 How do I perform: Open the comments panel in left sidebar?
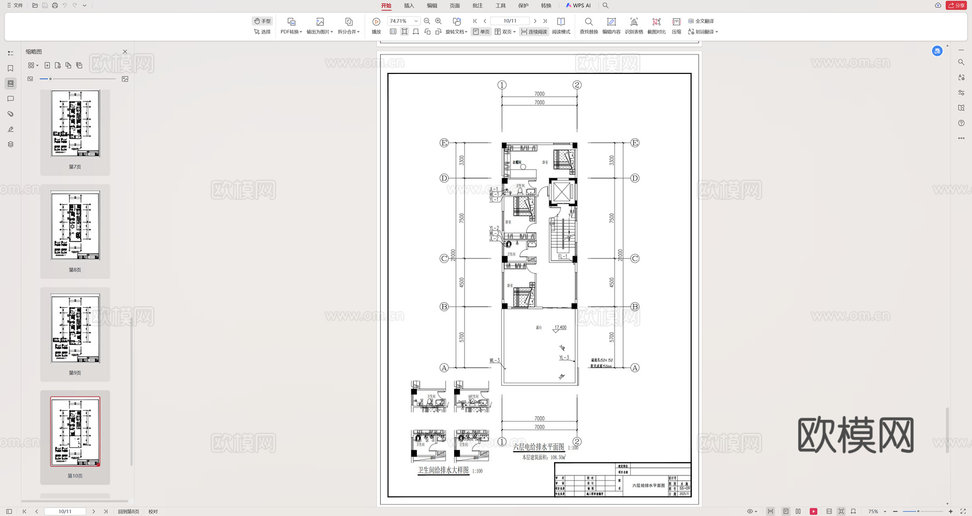coord(10,99)
